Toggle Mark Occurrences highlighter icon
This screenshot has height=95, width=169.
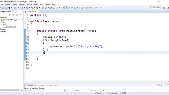[66, 8]
